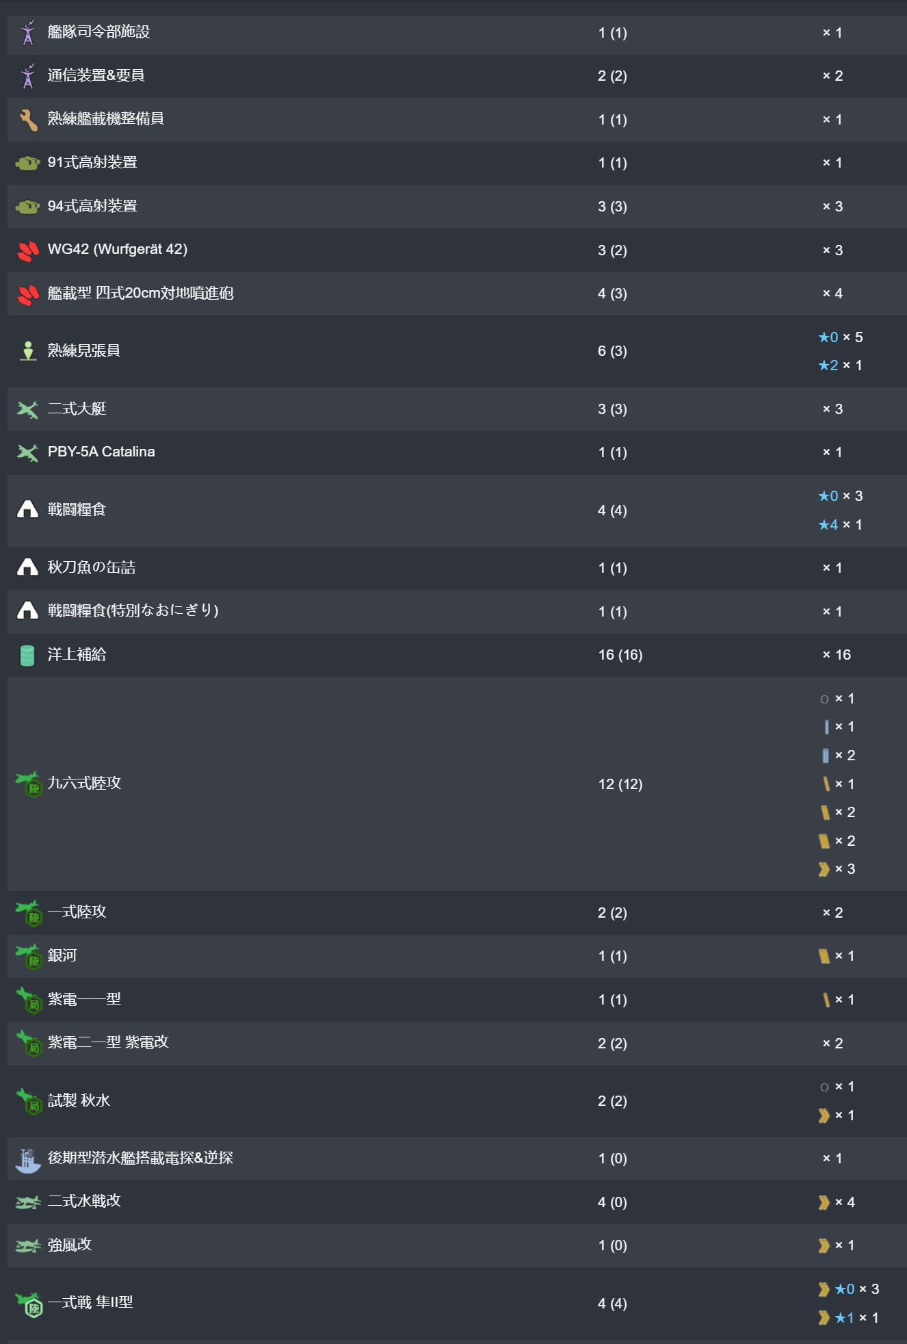
Task: Click the 艦隊司令部施設 antenna icon
Action: (27, 32)
